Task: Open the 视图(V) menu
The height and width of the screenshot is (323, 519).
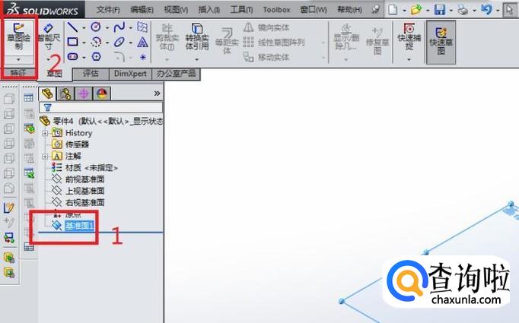Action: point(176,10)
